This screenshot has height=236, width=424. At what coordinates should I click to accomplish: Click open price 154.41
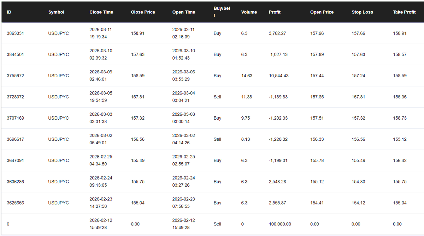click(x=317, y=202)
